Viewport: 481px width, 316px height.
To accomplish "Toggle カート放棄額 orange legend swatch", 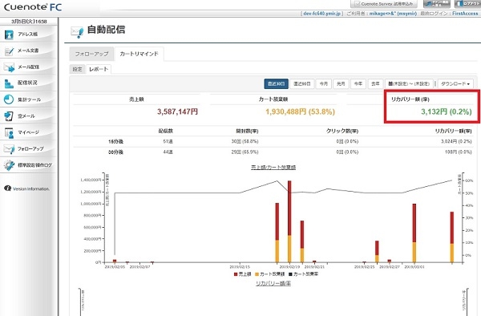I will click(257, 274).
